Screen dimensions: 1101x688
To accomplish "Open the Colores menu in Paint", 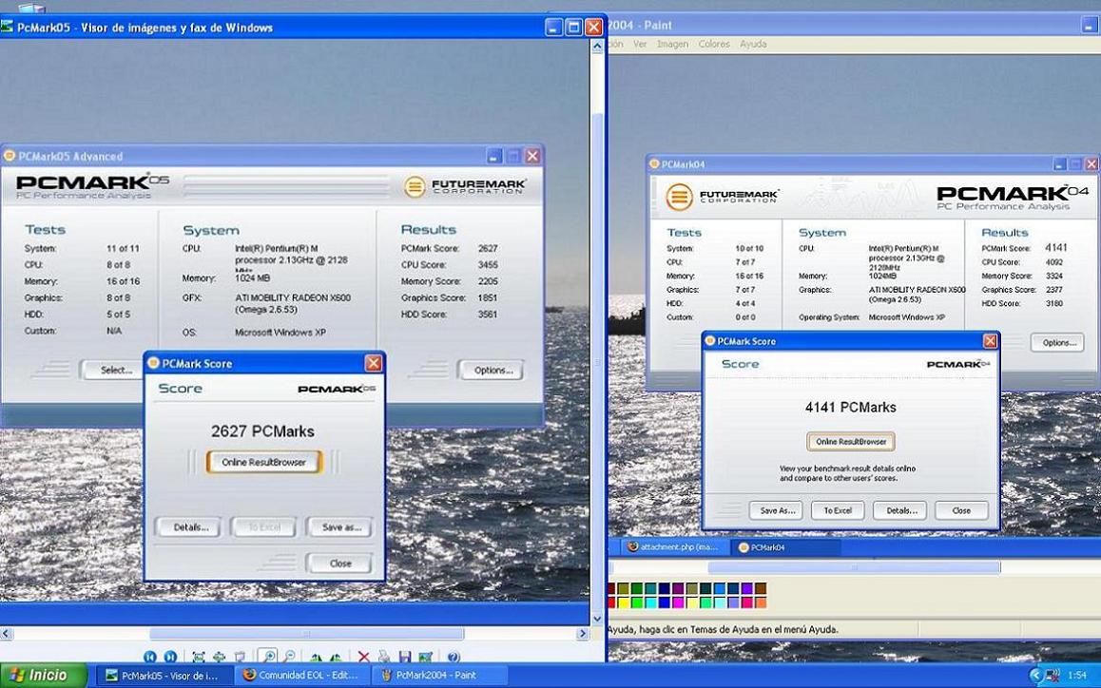I will click(x=714, y=44).
